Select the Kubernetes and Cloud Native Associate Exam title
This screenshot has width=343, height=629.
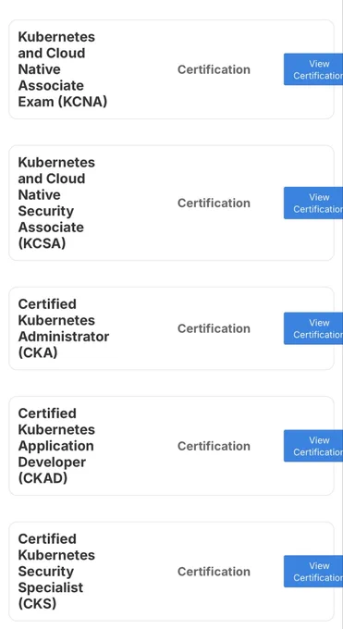click(x=63, y=69)
